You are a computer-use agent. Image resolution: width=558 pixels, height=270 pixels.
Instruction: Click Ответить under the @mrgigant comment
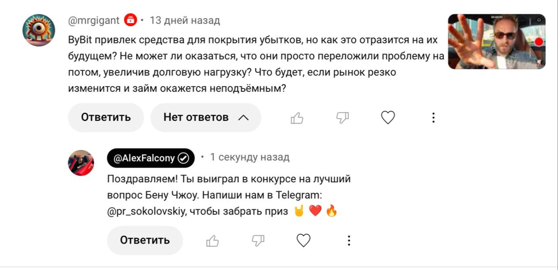pos(106,117)
